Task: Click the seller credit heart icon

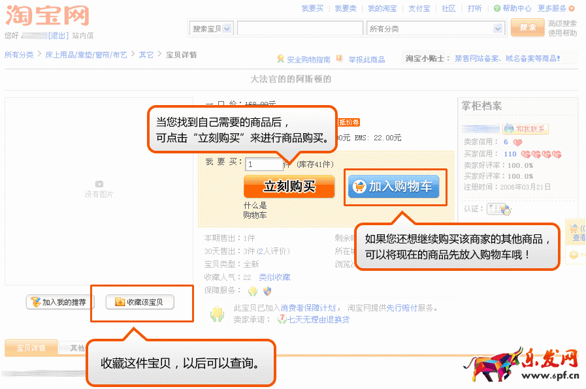Action: [517, 143]
